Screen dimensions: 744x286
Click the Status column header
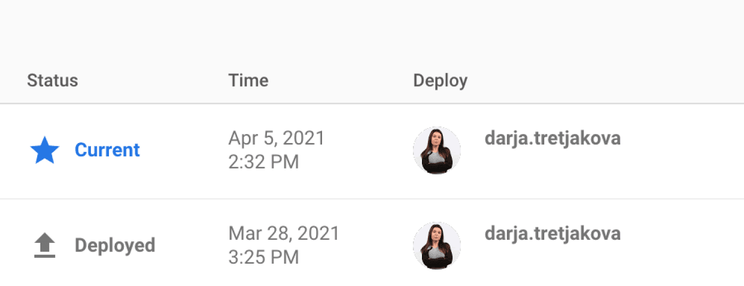pyautogui.click(x=53, y=81)
